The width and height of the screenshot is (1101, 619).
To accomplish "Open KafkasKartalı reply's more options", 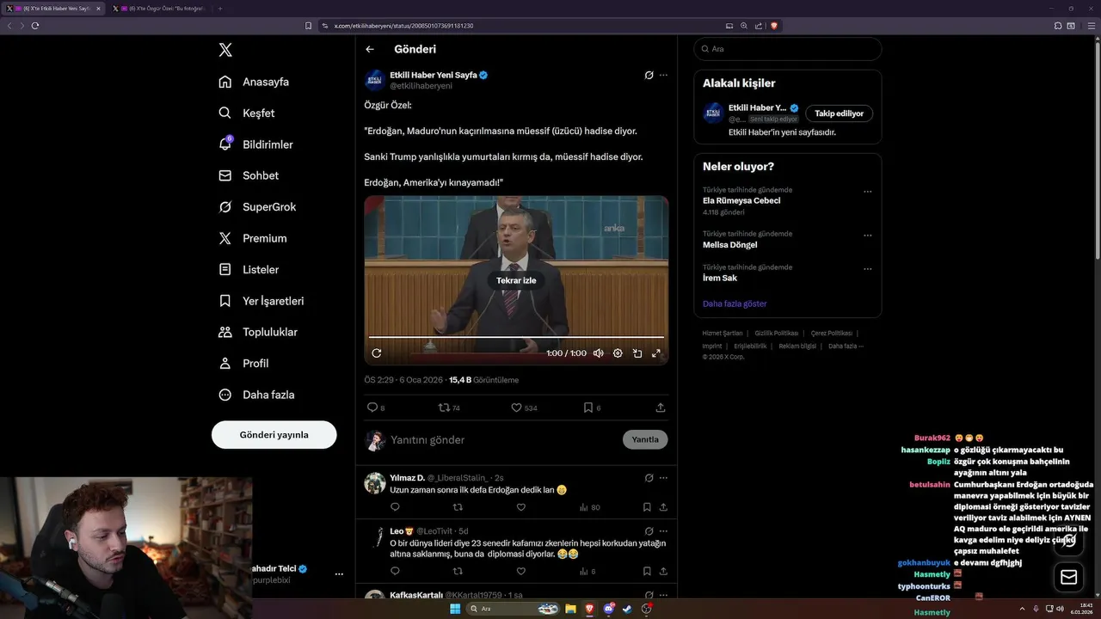I will click(x=663, y=595).
